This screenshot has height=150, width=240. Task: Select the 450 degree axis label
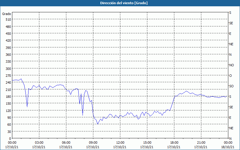tap(8, 34)
